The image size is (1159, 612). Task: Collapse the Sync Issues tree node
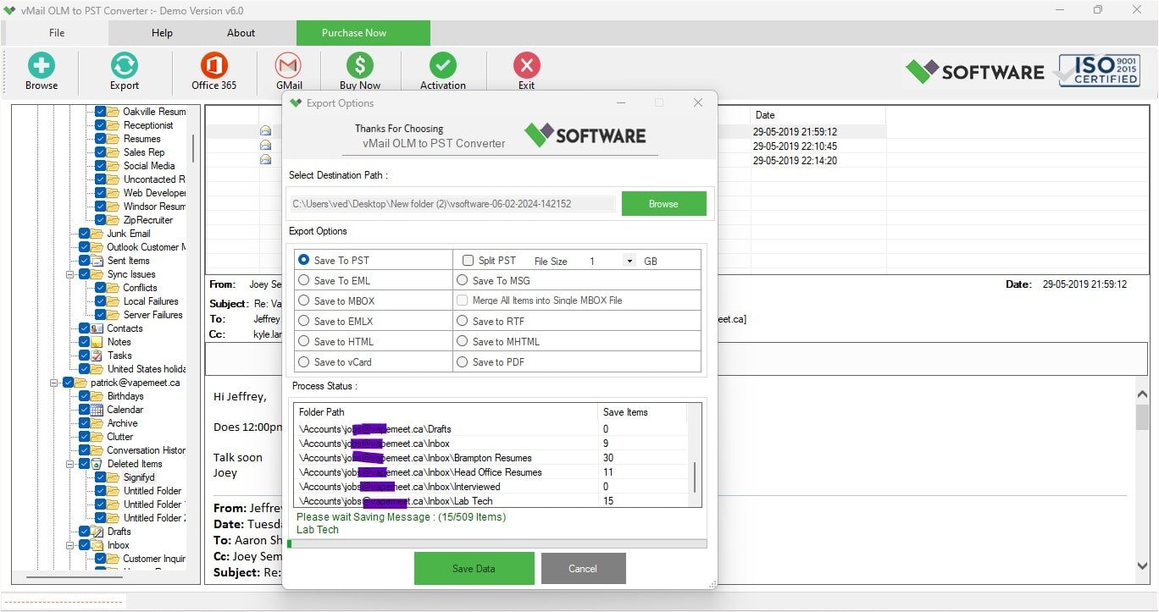[70, 274]
